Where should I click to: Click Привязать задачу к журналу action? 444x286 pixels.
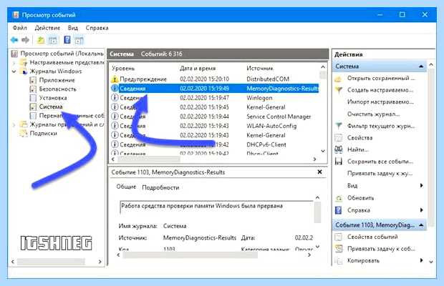click(x=380, y=173)
